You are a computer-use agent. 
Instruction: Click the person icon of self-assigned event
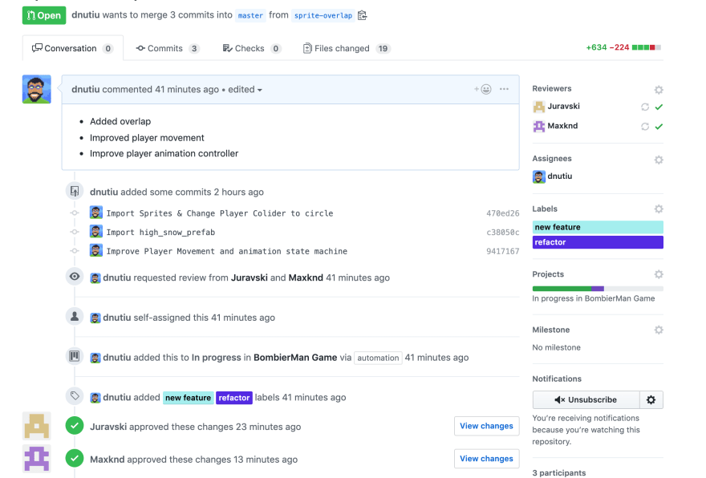tap(75, 317)
